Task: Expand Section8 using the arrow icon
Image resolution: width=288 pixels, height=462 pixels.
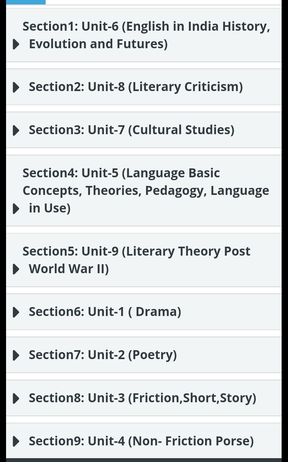Action: pos(16,398)
